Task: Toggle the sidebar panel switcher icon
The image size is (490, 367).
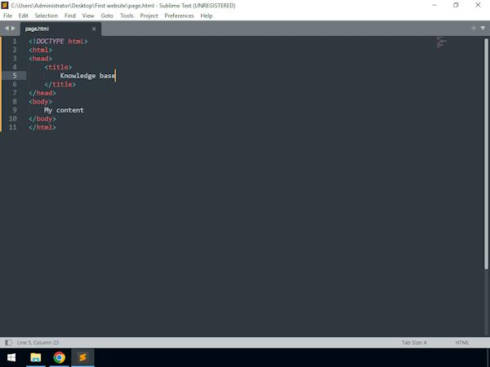Action: tap(8, 343)
